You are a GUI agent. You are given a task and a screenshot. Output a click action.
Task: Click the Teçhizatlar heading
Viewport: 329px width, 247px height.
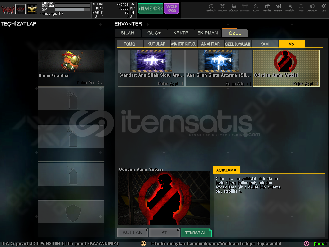coord(19,24)
